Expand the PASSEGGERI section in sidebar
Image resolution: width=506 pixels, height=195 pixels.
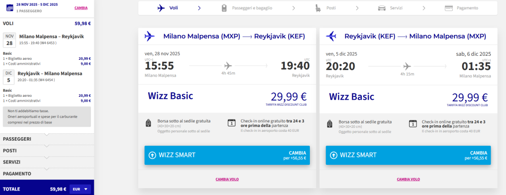coord(47,139)
